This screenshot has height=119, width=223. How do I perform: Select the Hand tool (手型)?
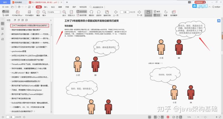[x=6, y=12]
